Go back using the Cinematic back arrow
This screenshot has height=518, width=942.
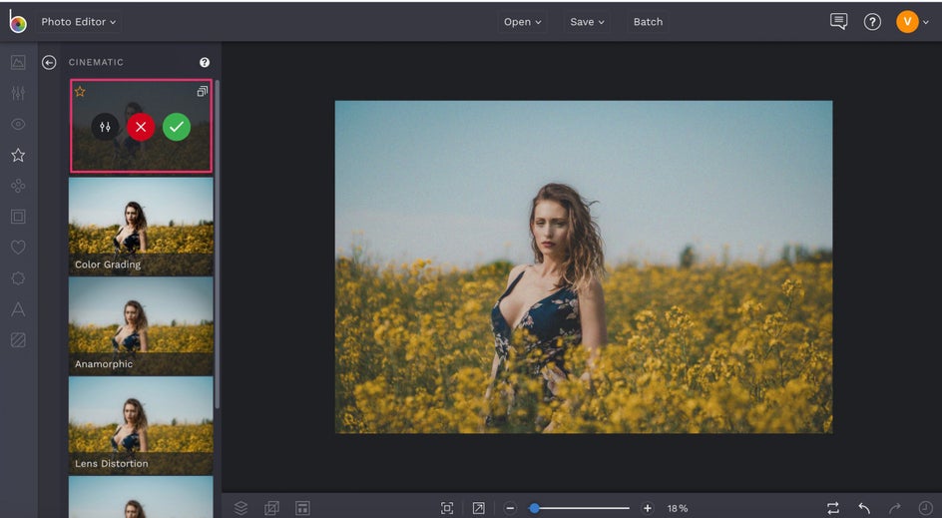tap(49, 63)
